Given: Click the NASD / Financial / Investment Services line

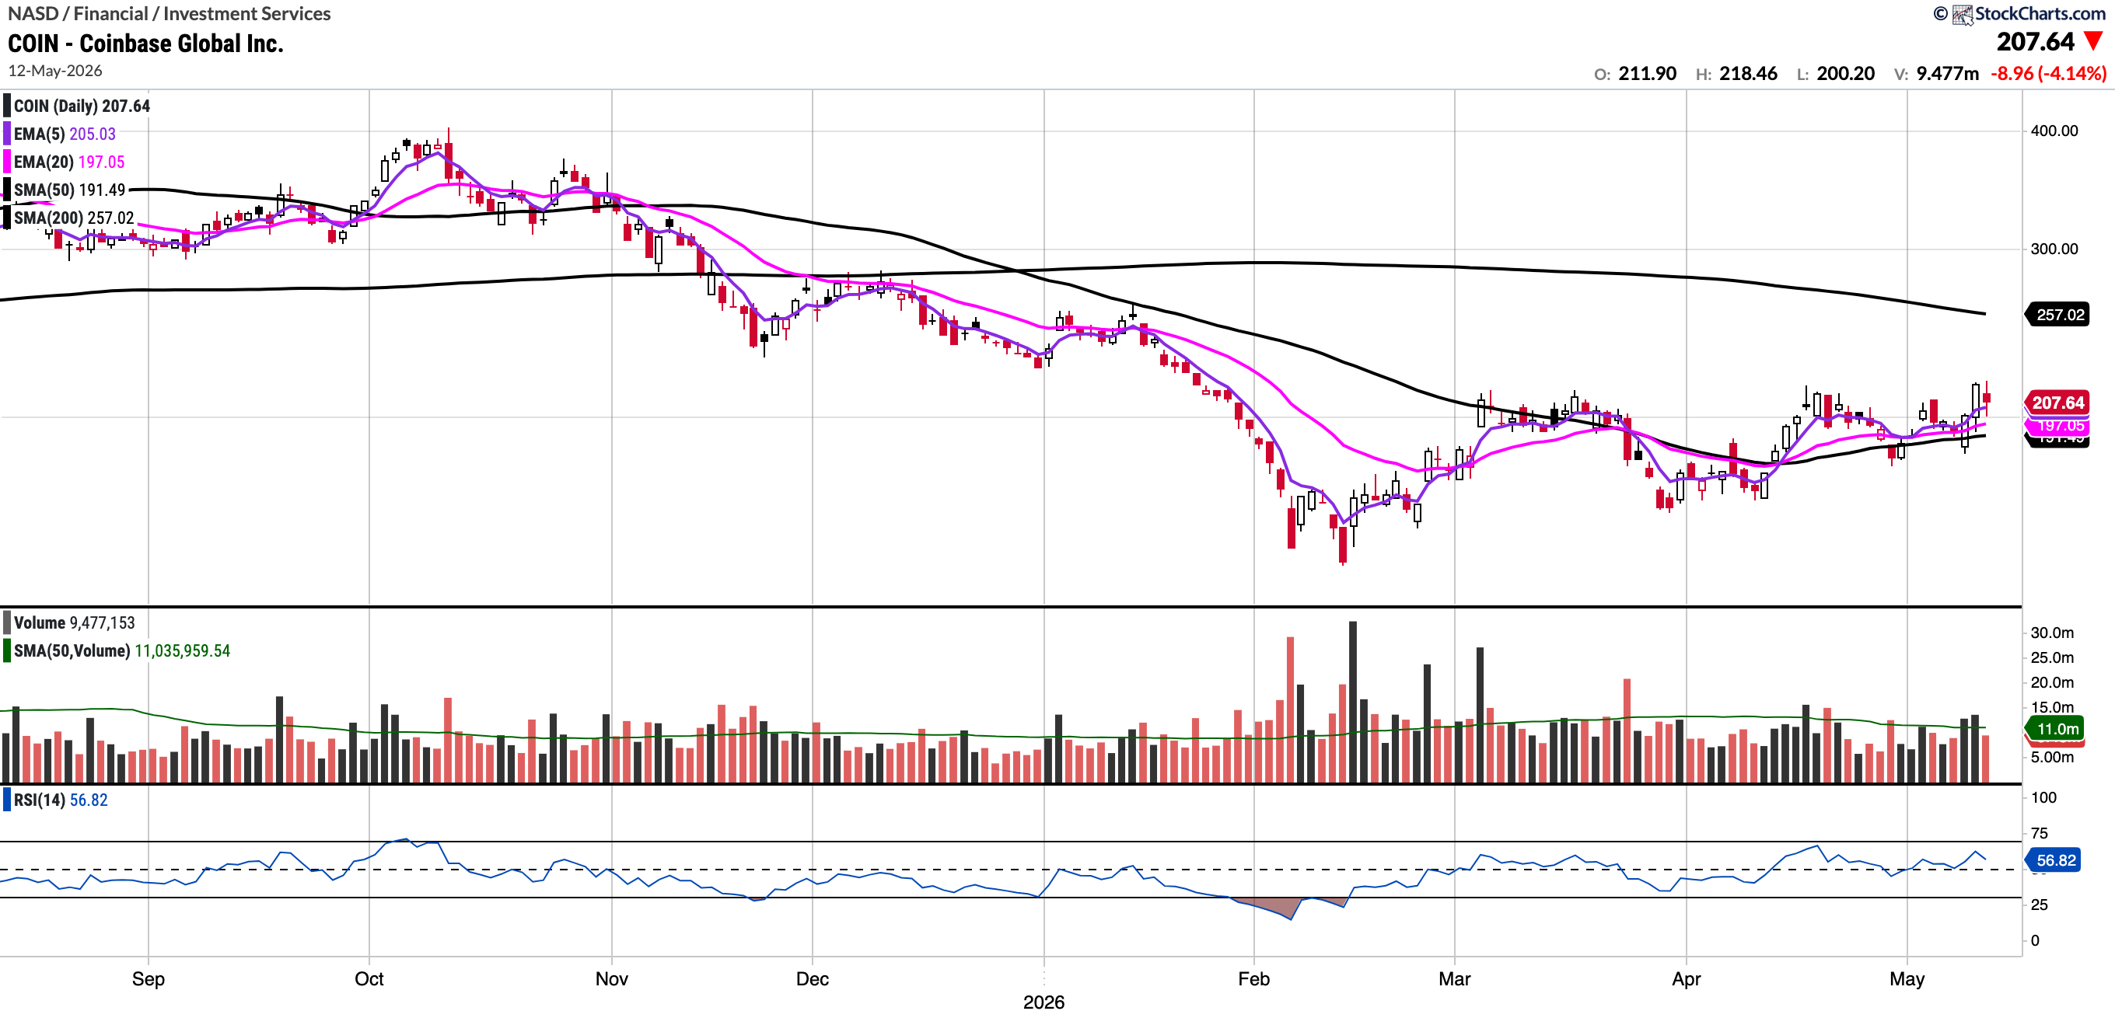Looking at the screenshot, I should pyautogui.click(x=170, y=14).
